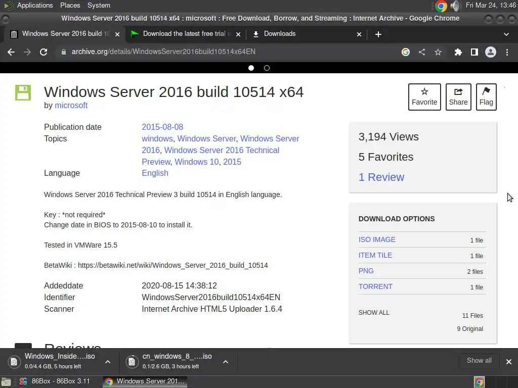This screenshot has width=518, height=388.
Task: Open the 2015 topic link
Action: pyautogui.click(x=232, y=162)
